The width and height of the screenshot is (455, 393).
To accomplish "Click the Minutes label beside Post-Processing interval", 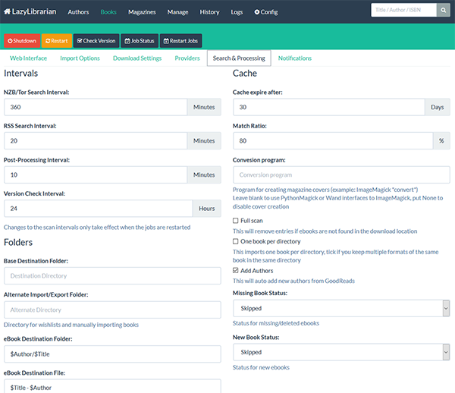I will pyautogui.click(x=204, y=174).
